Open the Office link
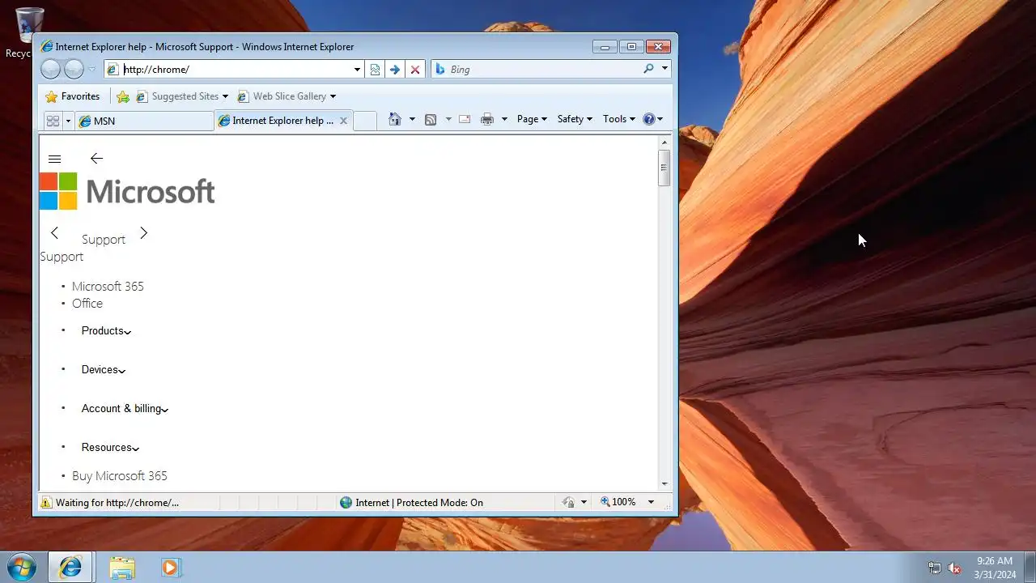This screenshot has height=583, width=1036. (87, 304)
